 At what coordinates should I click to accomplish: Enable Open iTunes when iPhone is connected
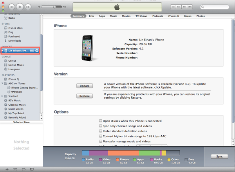tap(101, 121)
